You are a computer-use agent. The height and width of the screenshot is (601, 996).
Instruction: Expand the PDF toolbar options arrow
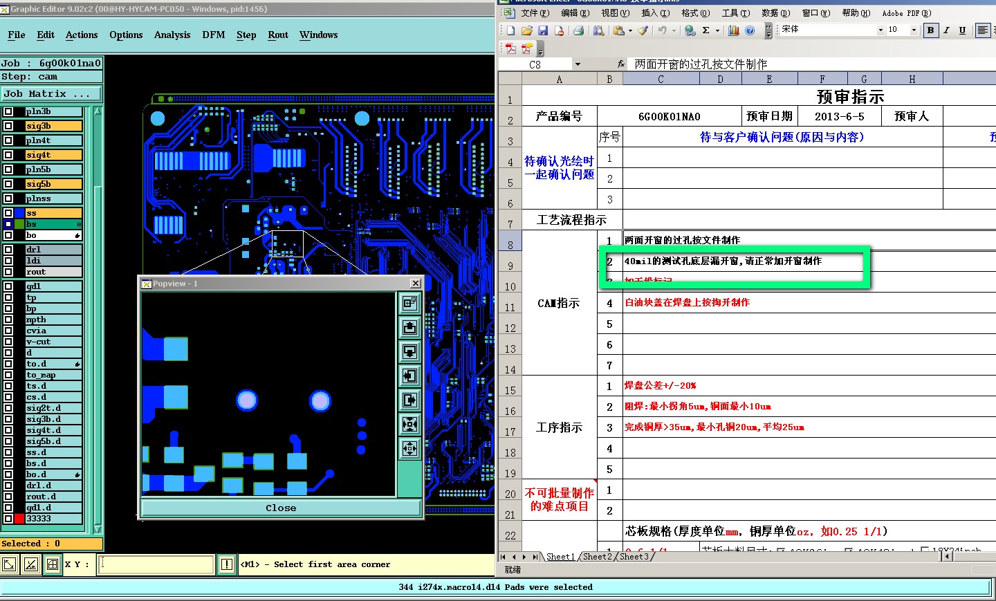[x=540, y=49]
